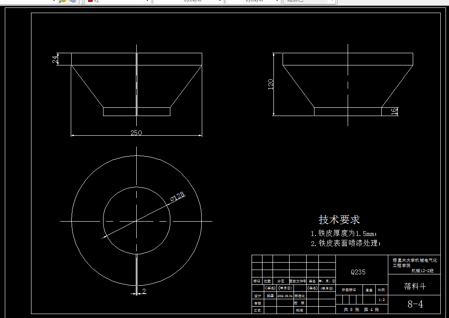The image size is (449, 318).
Task: Select the ø128 diameter dimension label
Action: pos(177,197)
